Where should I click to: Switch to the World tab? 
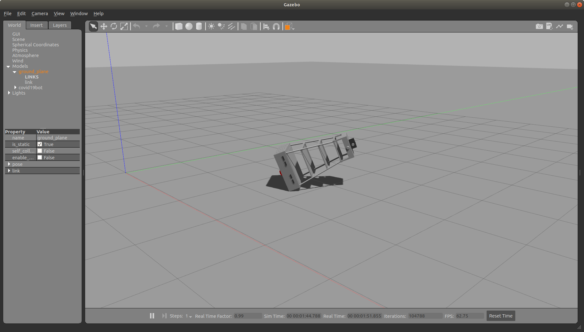pos(14,25)
